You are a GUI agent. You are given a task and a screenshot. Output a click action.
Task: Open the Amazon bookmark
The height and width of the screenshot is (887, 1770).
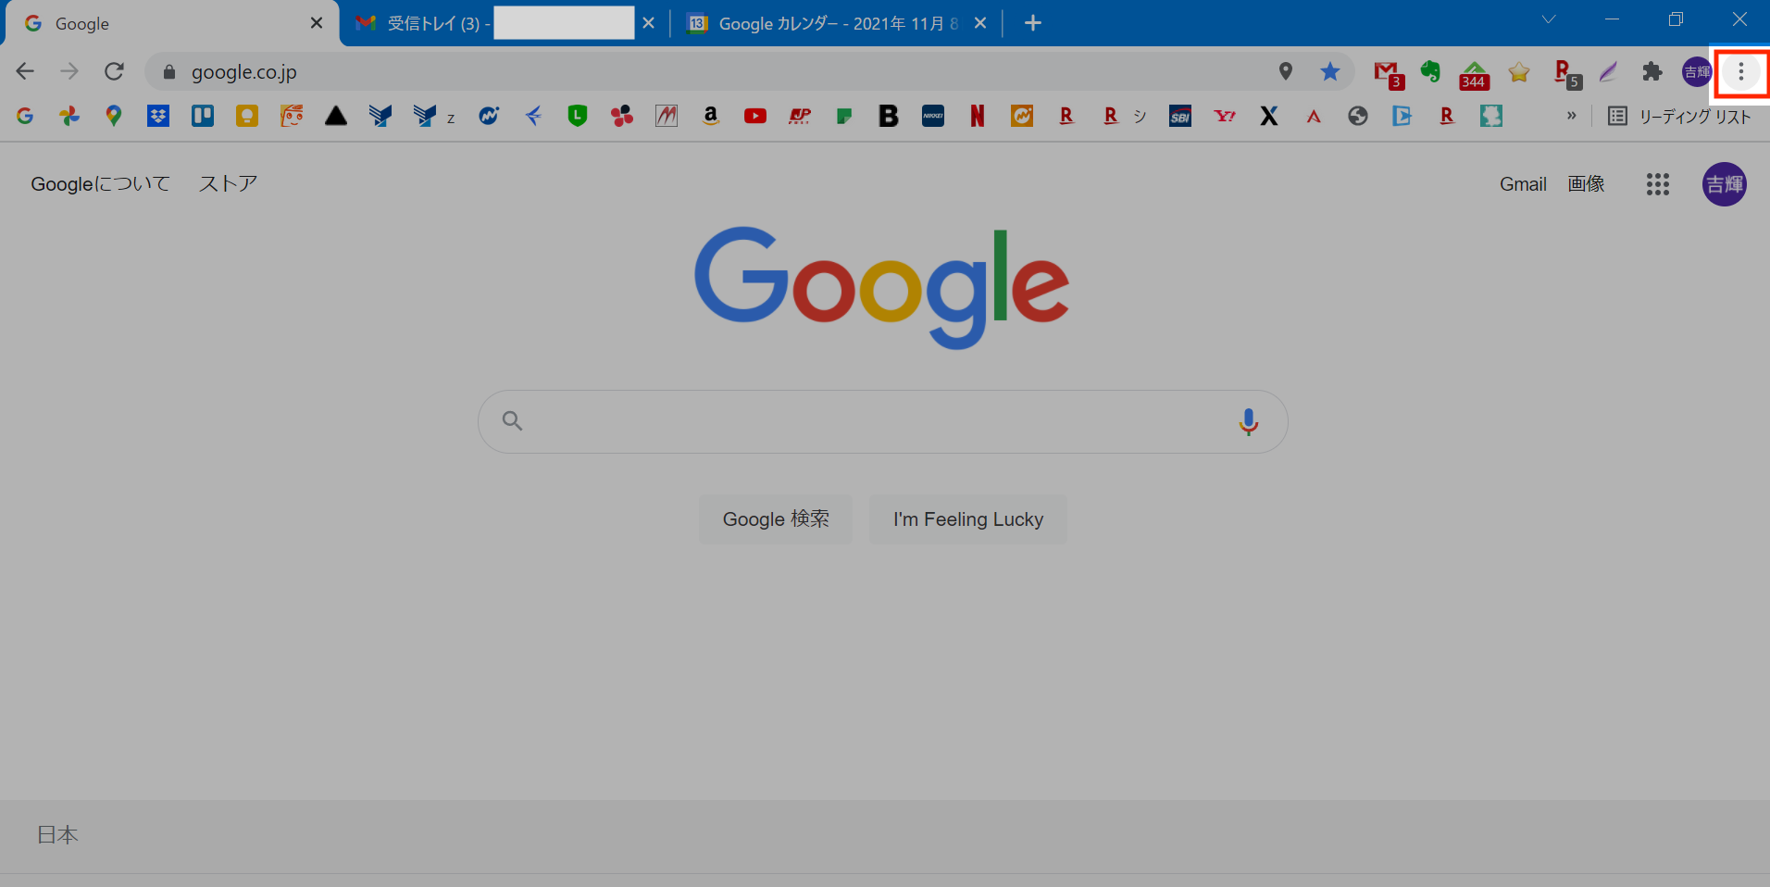pos(710,116)
